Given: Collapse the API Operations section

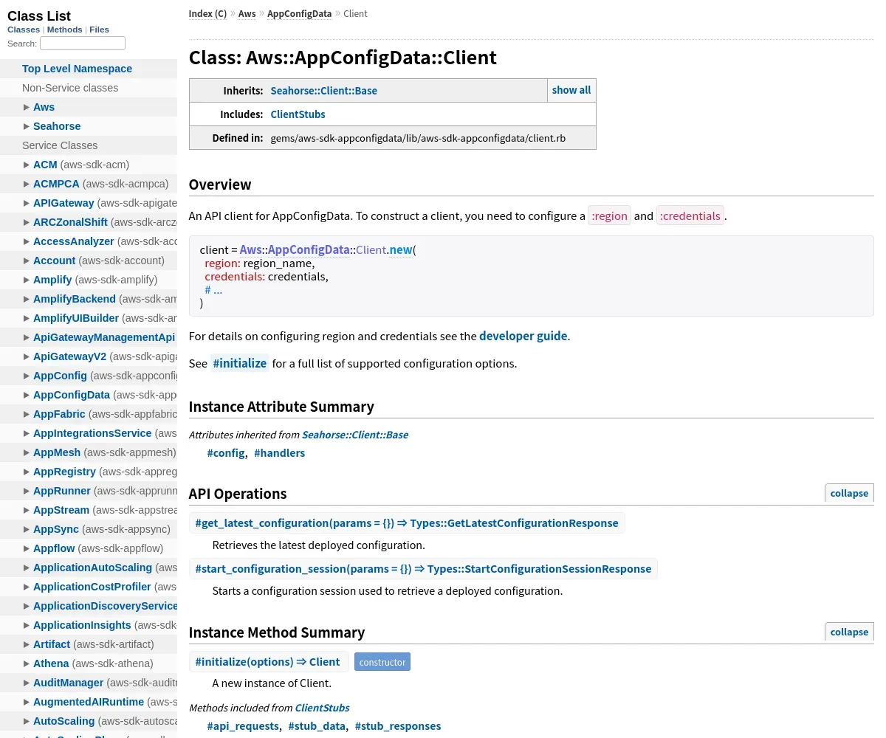Looking at the screenshot, I should coord(849,493).
